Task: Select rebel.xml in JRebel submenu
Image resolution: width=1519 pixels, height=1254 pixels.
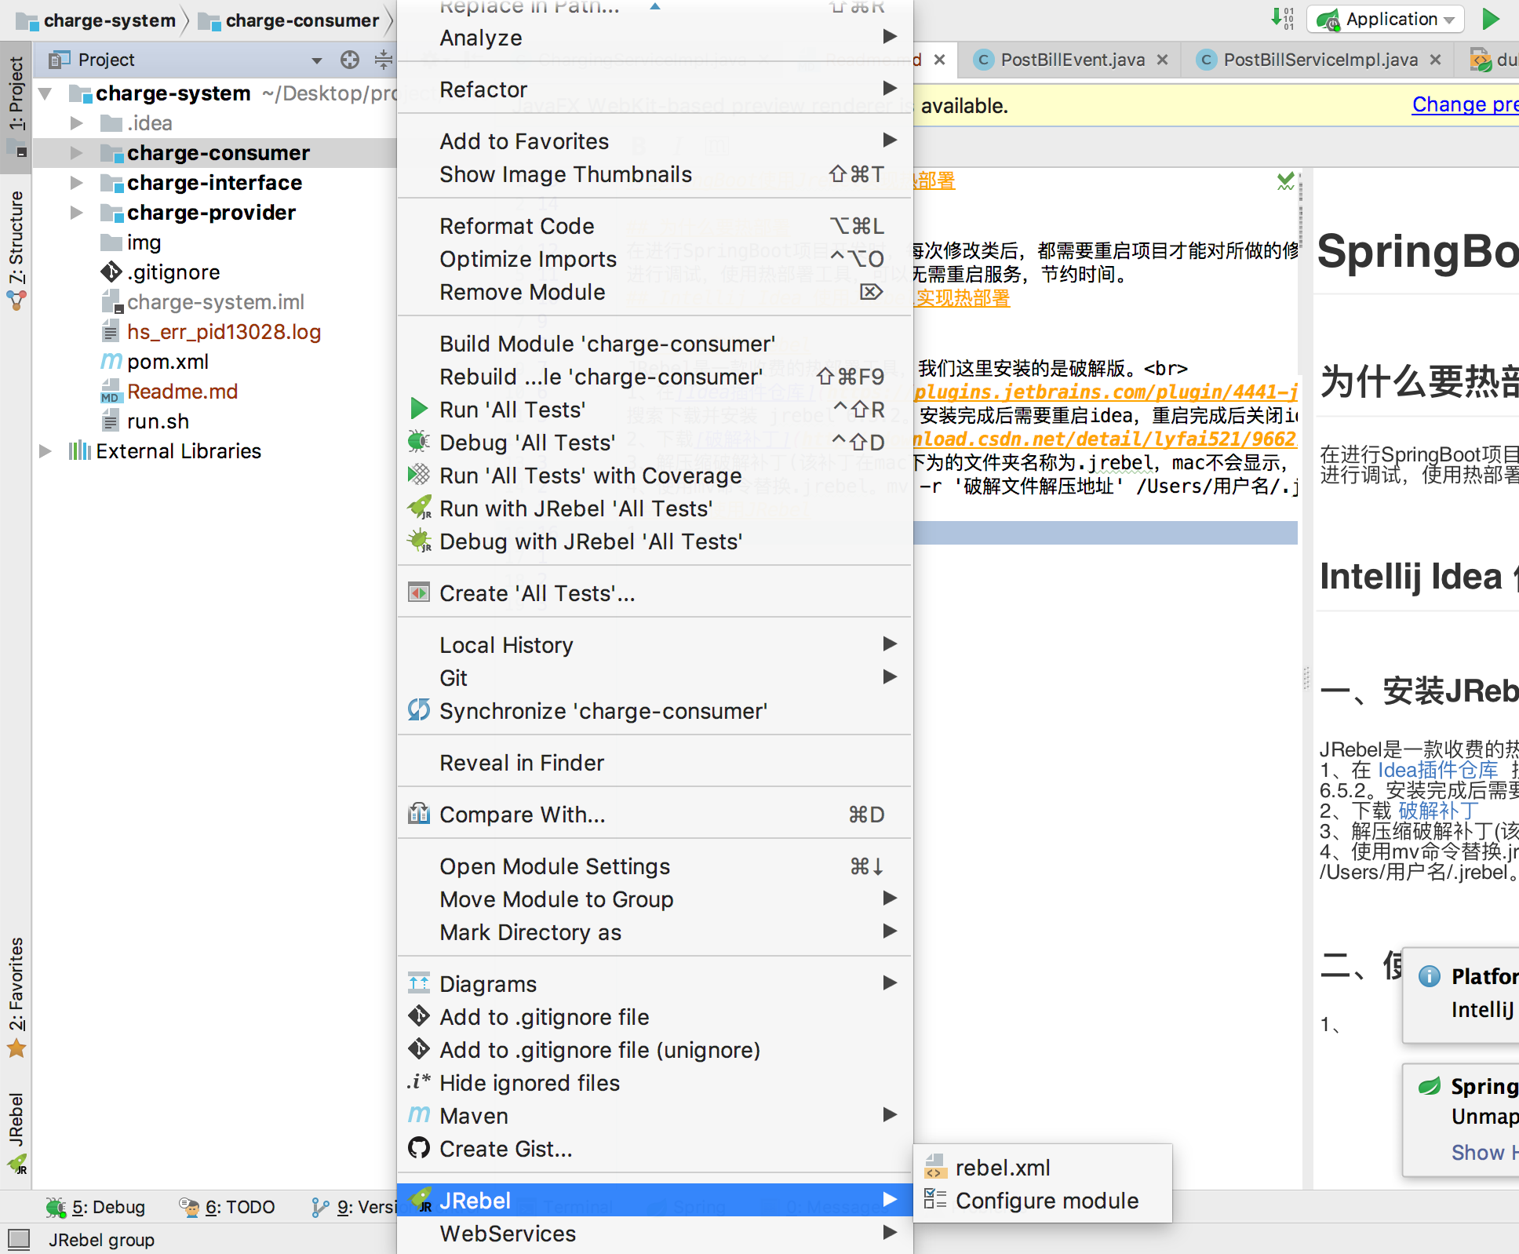Action: pyautogui.click(x=1043, y=1168)
